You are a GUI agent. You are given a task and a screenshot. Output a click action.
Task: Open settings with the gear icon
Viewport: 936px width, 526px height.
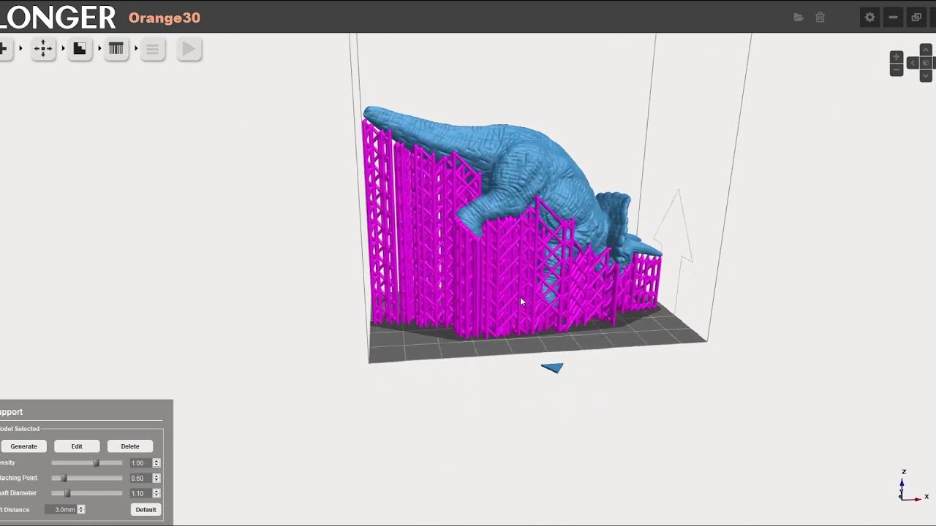click(869, 18)
